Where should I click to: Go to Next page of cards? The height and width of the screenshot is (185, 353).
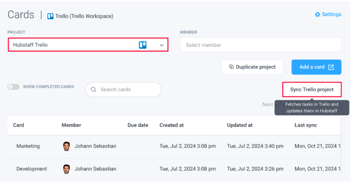point(267,104)
